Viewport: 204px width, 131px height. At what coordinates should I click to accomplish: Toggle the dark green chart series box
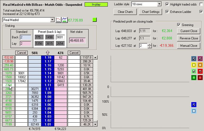pos(194,77)
